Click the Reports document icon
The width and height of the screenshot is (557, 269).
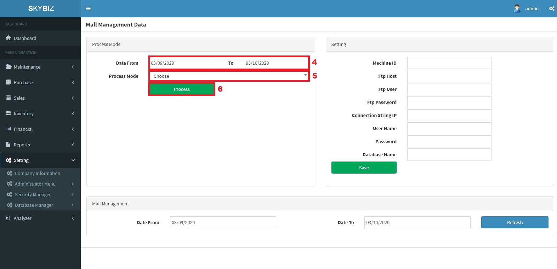click(8, 145)
